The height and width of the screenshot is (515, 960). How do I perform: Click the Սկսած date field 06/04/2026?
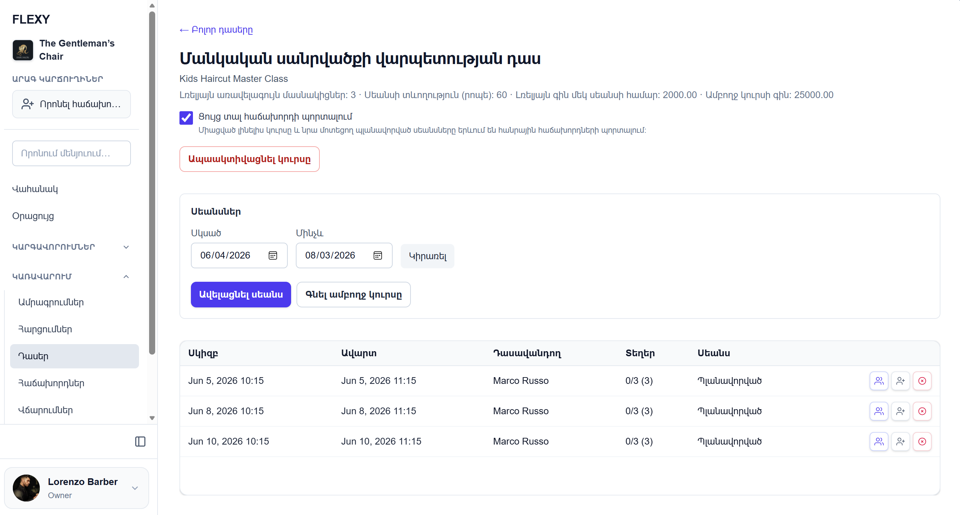(x=239, y=255)
